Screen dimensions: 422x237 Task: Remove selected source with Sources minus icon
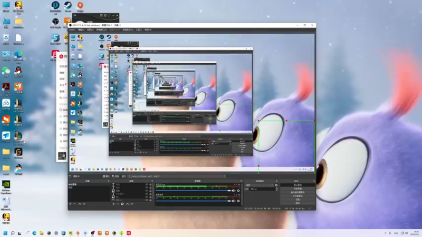118,204
